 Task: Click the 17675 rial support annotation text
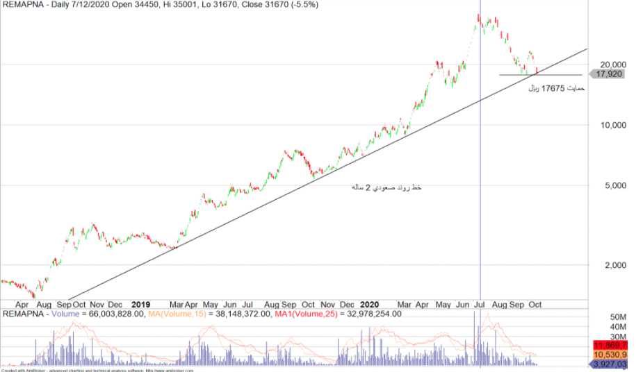click(x=557, y=89)
